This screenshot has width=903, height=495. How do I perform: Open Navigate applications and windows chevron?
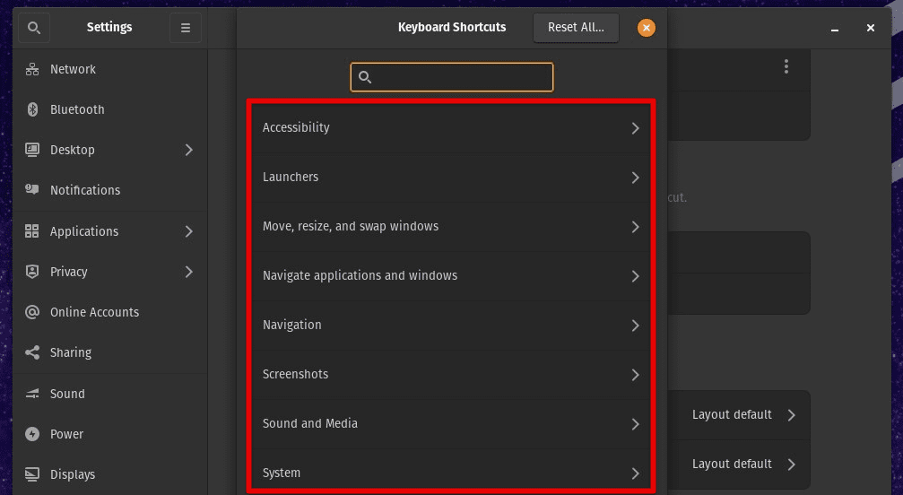tap(635, 276)
